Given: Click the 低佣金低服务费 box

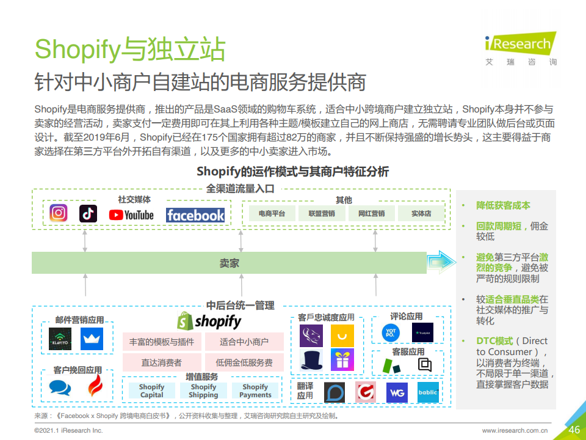Looking at the screenshot, I should (244, 362).
